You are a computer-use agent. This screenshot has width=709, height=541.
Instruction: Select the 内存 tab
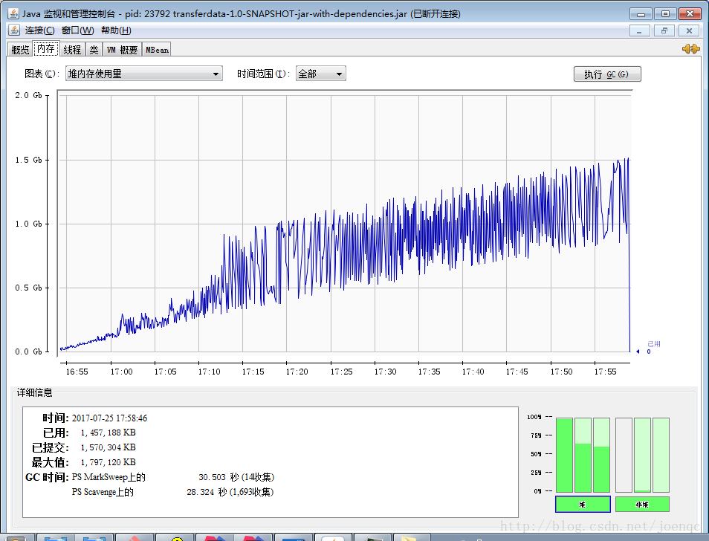(45, 49)
